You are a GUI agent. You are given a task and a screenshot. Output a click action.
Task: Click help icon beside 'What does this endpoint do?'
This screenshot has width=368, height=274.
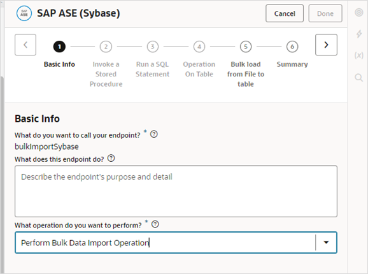pos(111,159)
